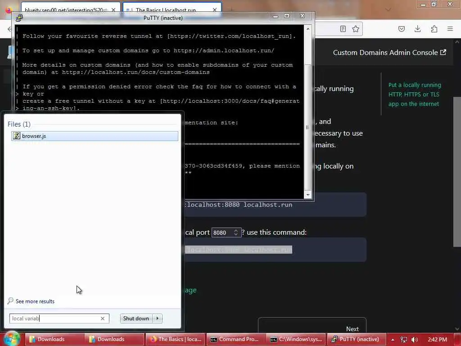Click the Next page button
461x346 pixels.
coord(312,326)
